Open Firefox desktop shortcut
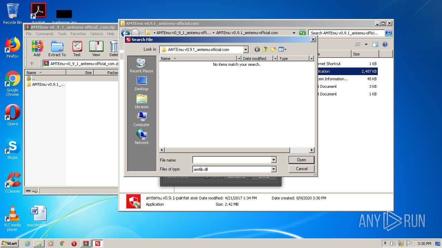 [12, 48]
